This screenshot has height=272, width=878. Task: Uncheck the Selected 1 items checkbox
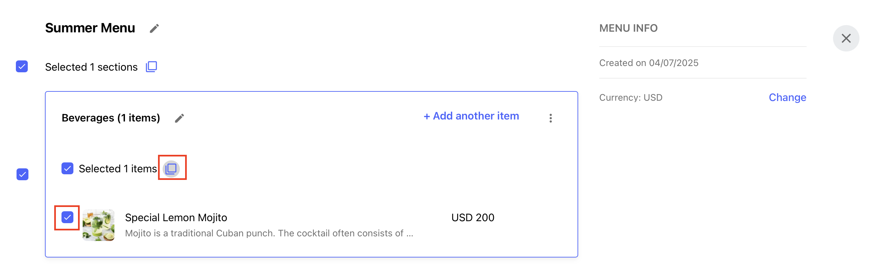click(67, 168)
